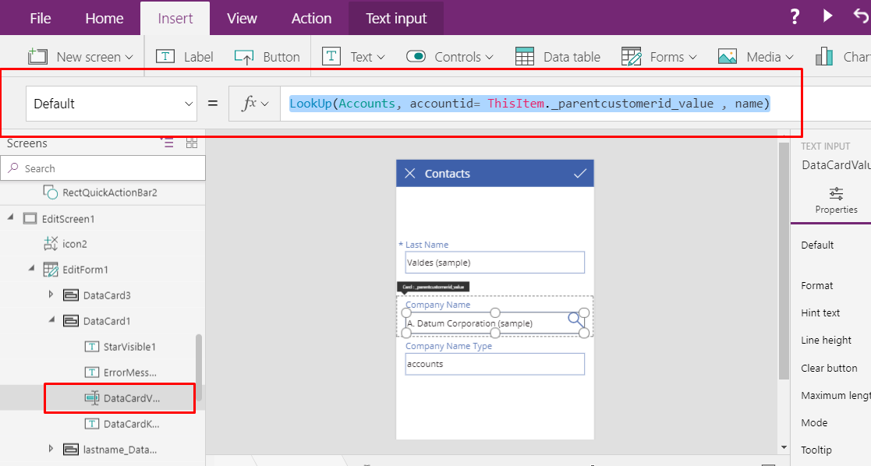Expand the lastname_Data... tree node

tap(51, 448)
